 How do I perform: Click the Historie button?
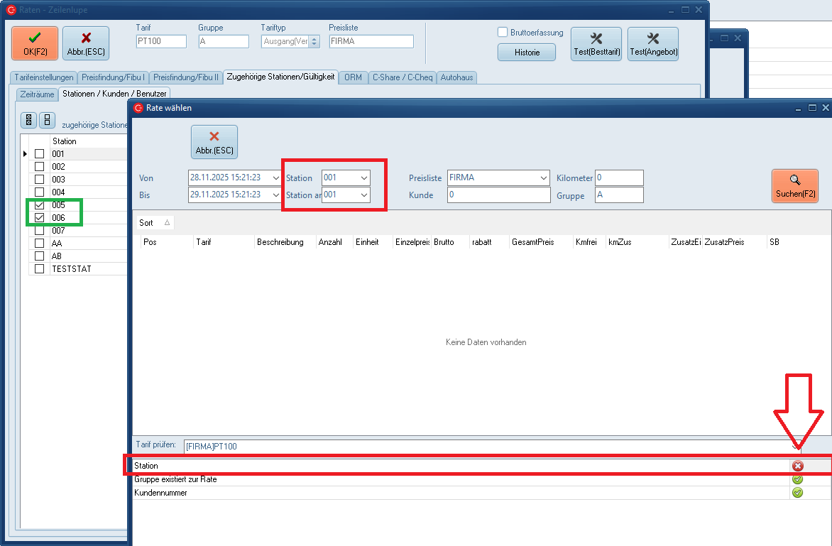pyautogui.click(x=526, y=53)
